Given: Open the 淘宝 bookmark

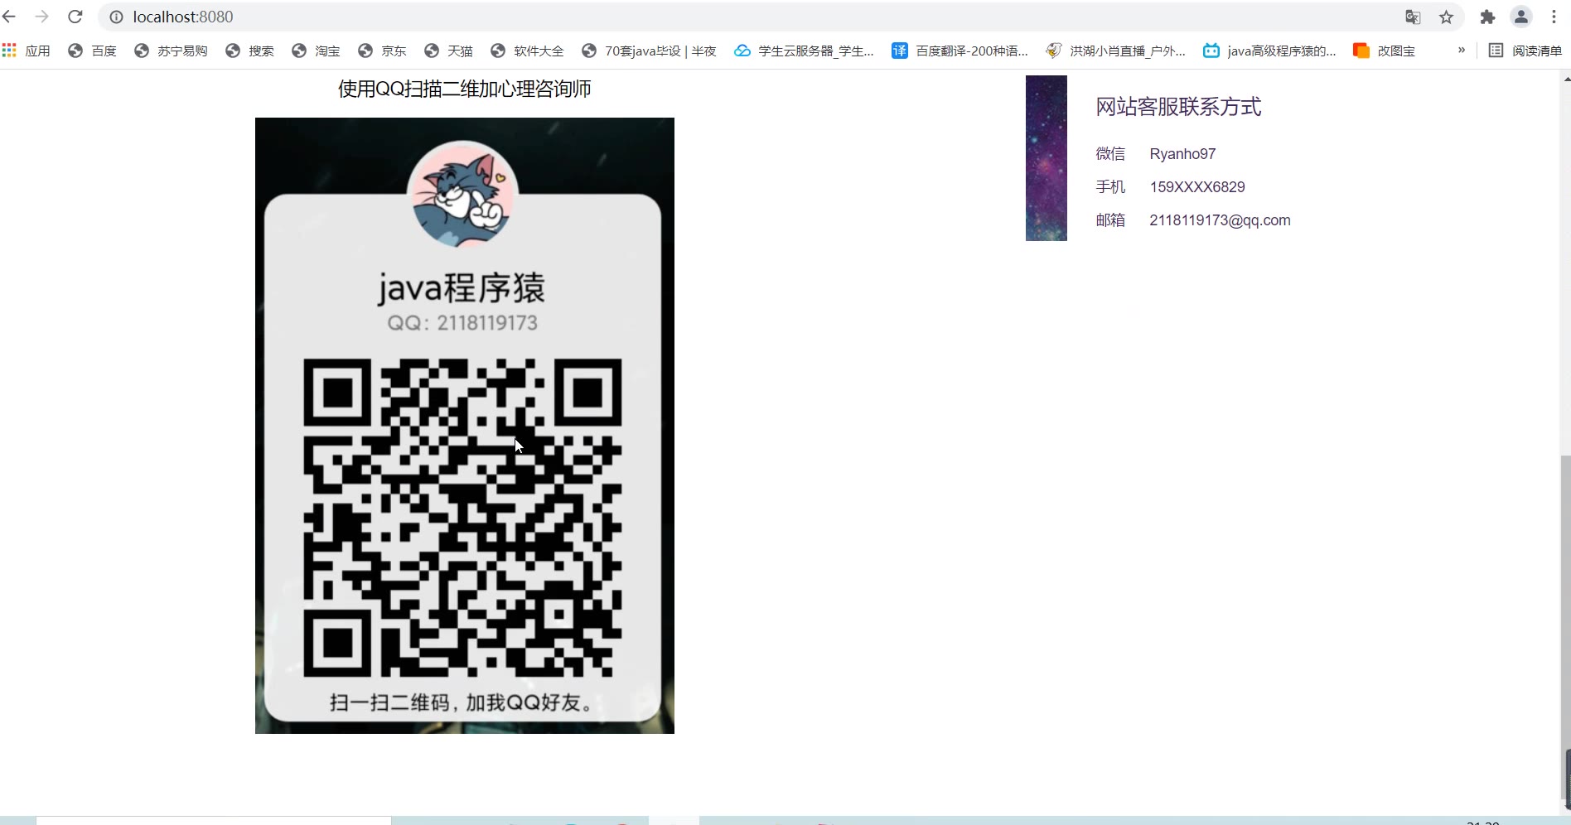Looking at the screenshot, I should 316,51.
